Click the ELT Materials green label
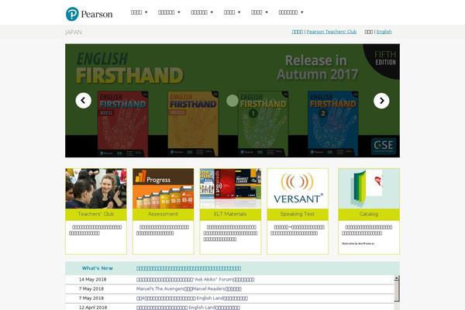Viewport: 465px width, 310px height. tap(230, 214)
